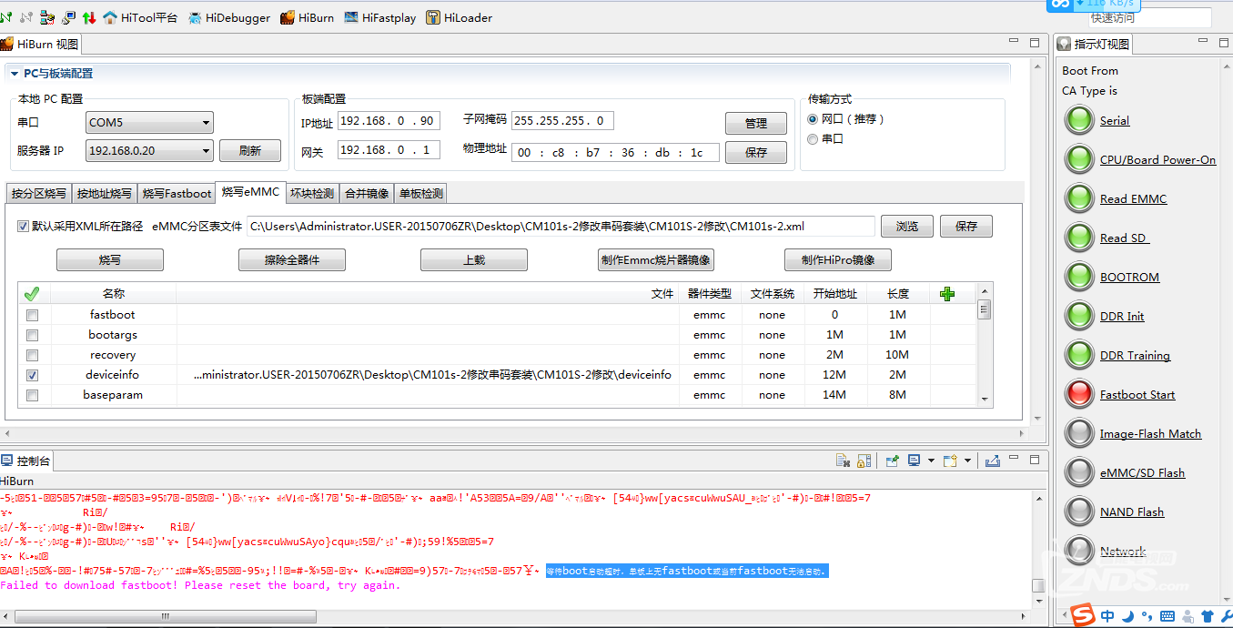1233x628 pixels.
Task: Click the eMMC partition table file path field
Action: pos(560,227)
